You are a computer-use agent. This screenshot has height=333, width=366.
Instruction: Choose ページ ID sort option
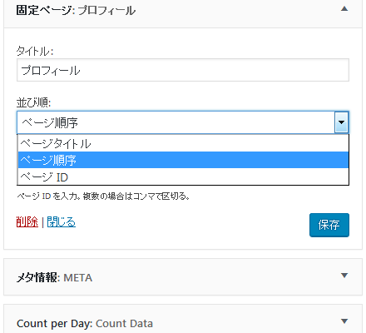183,176
